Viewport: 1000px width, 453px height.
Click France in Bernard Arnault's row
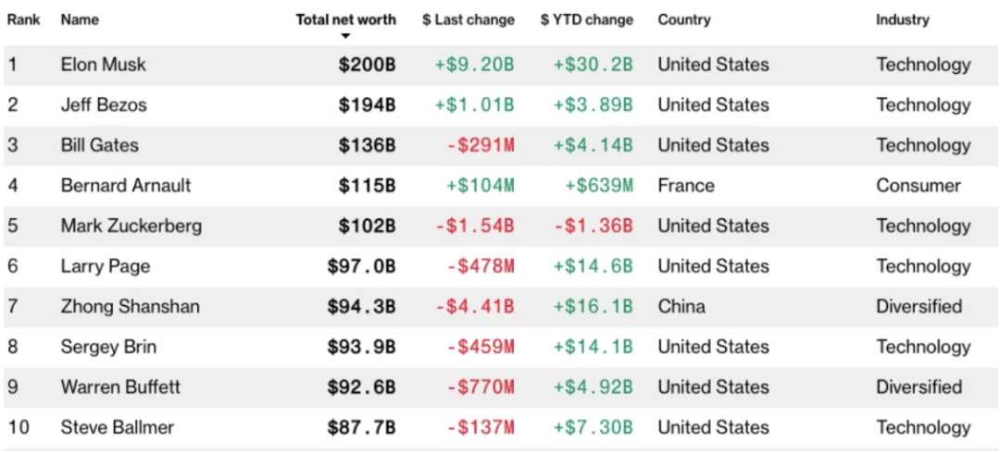[686, 186]
